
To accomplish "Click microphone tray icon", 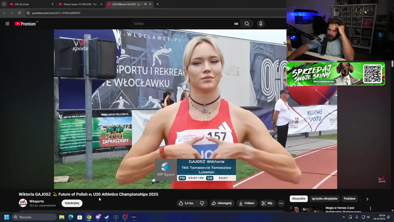I will click(x=357, y=217).
